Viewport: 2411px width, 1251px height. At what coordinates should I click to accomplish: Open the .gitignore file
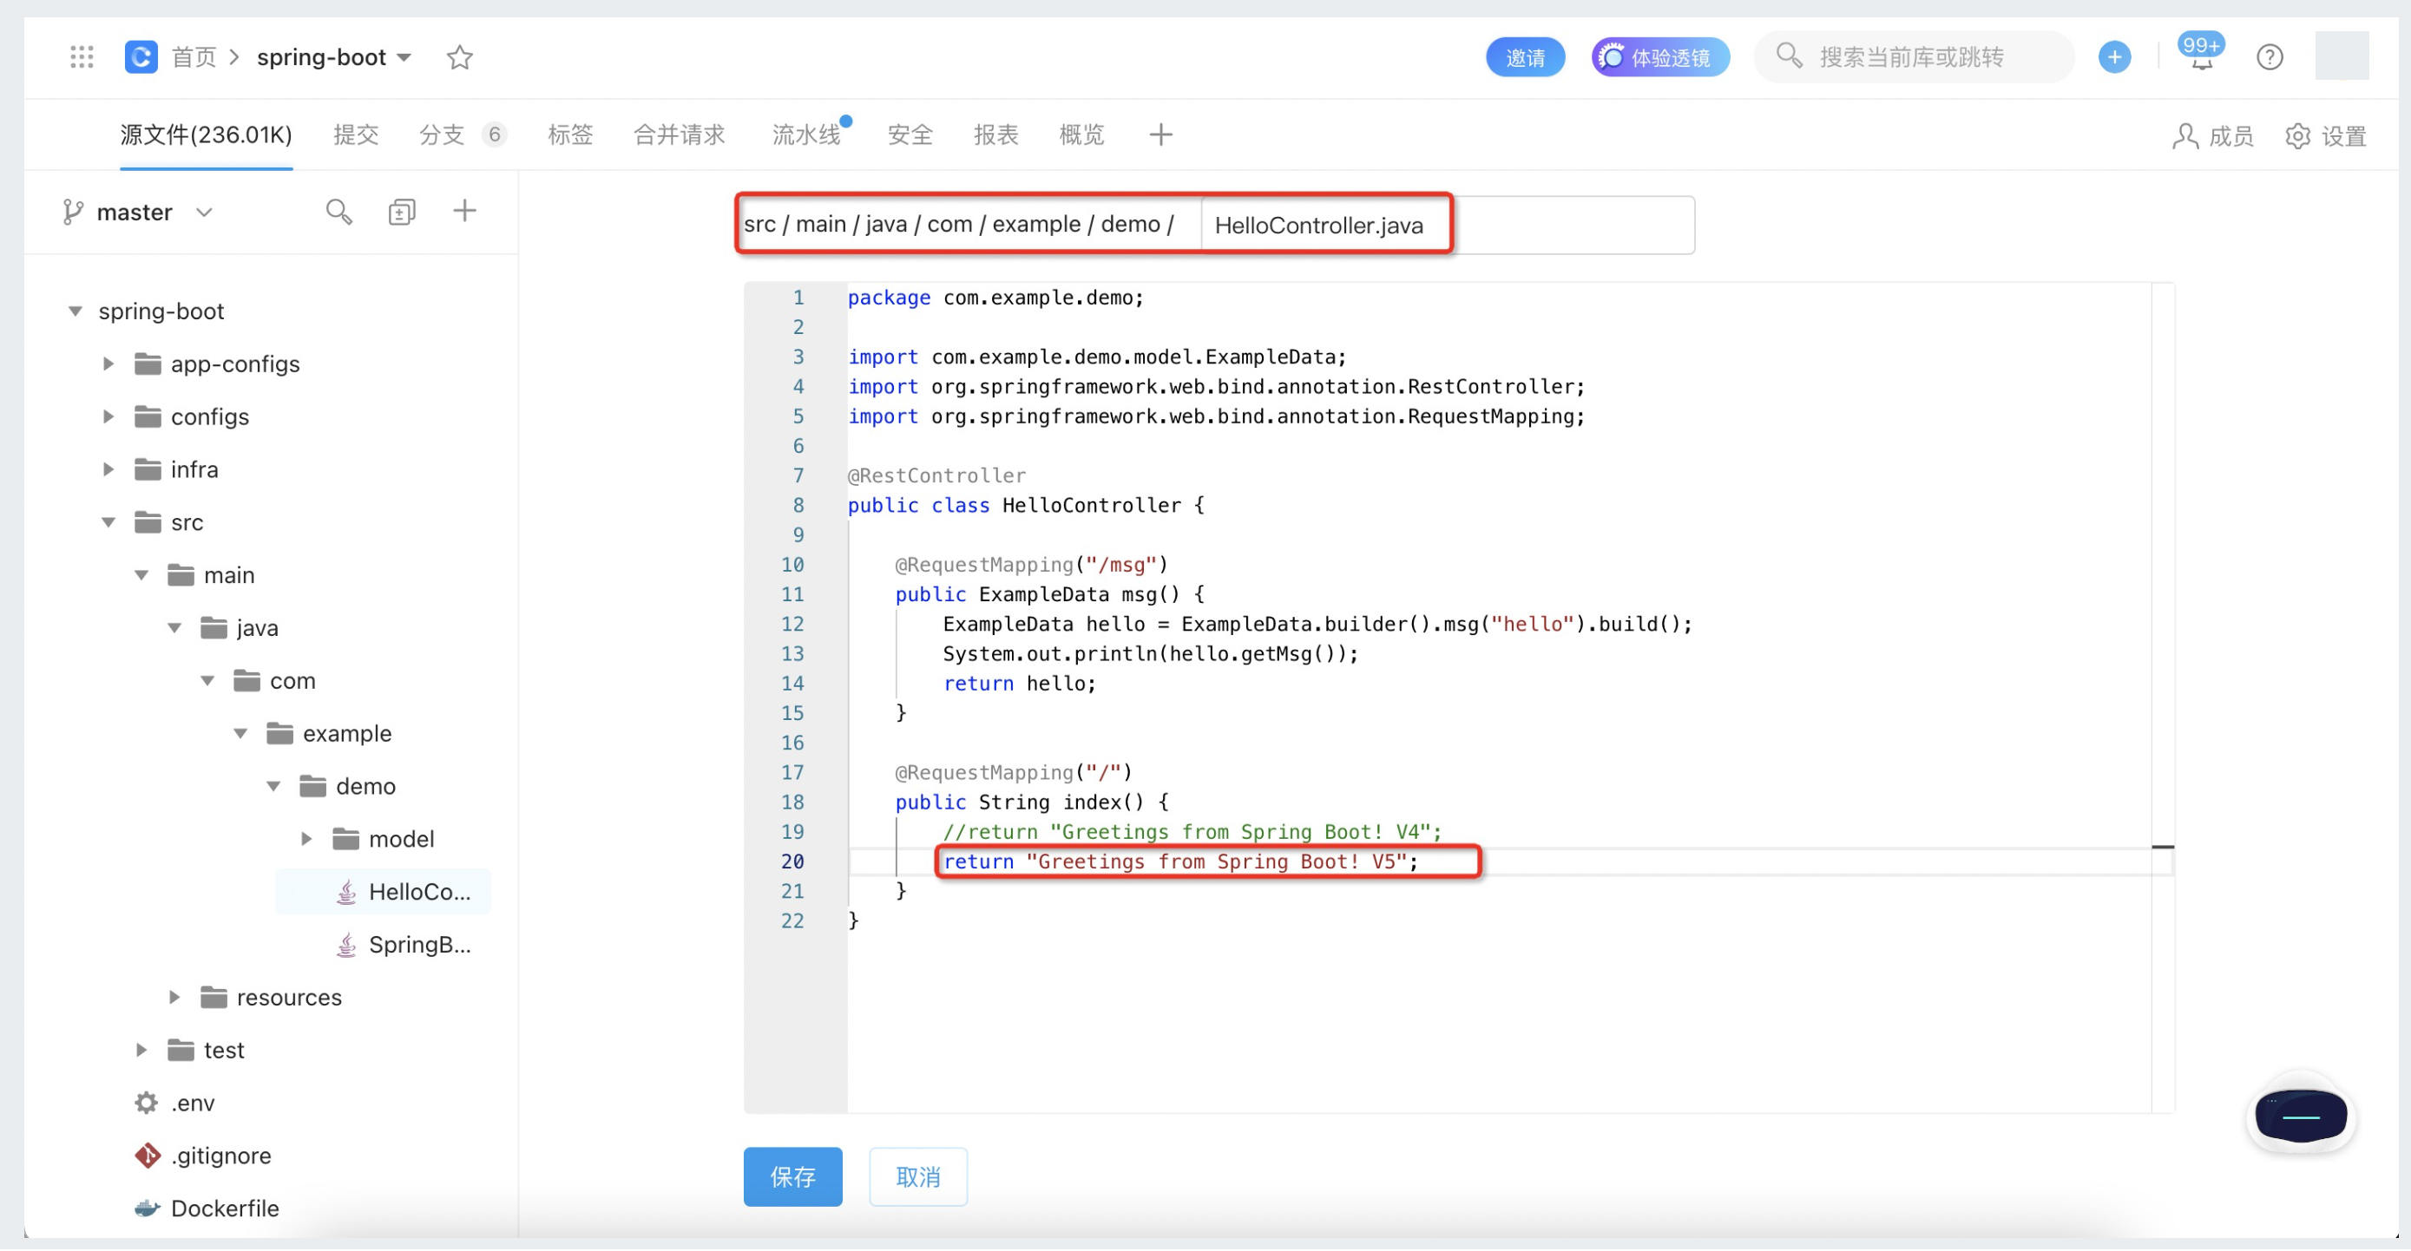tap(203, 1157)
